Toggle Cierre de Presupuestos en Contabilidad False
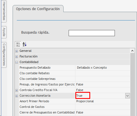The width and height of the screenshot is (137, 116). tap(80, 112)
